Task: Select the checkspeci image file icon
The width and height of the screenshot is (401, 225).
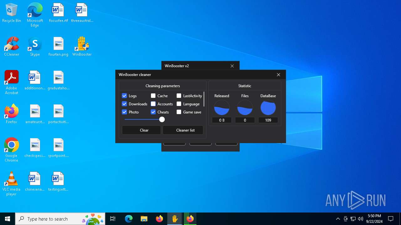Action: (x=35, y=148)
